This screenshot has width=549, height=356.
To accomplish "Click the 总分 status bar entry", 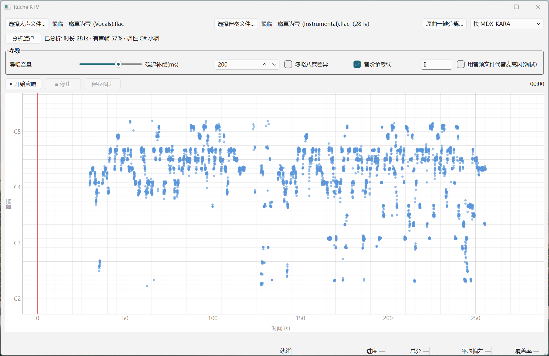I will 419,351.
